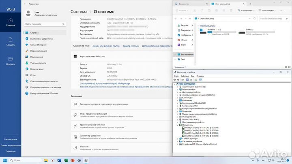Select Data (D:) drive

pyautogui.click(x=257, y=32)
